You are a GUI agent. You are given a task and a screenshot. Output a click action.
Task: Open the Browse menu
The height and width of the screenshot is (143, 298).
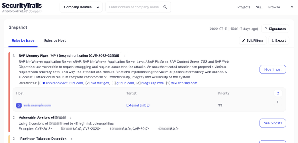274,7
